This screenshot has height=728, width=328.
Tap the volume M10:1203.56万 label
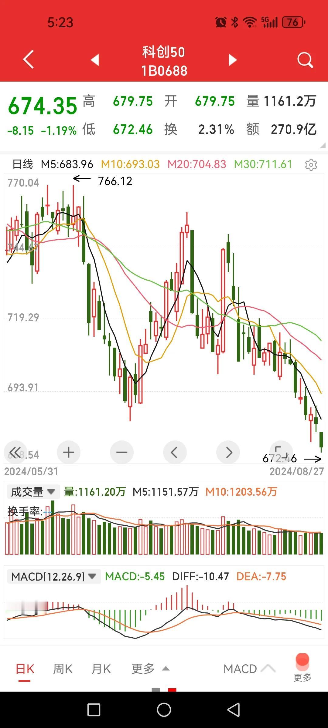(x=241, y=492)
